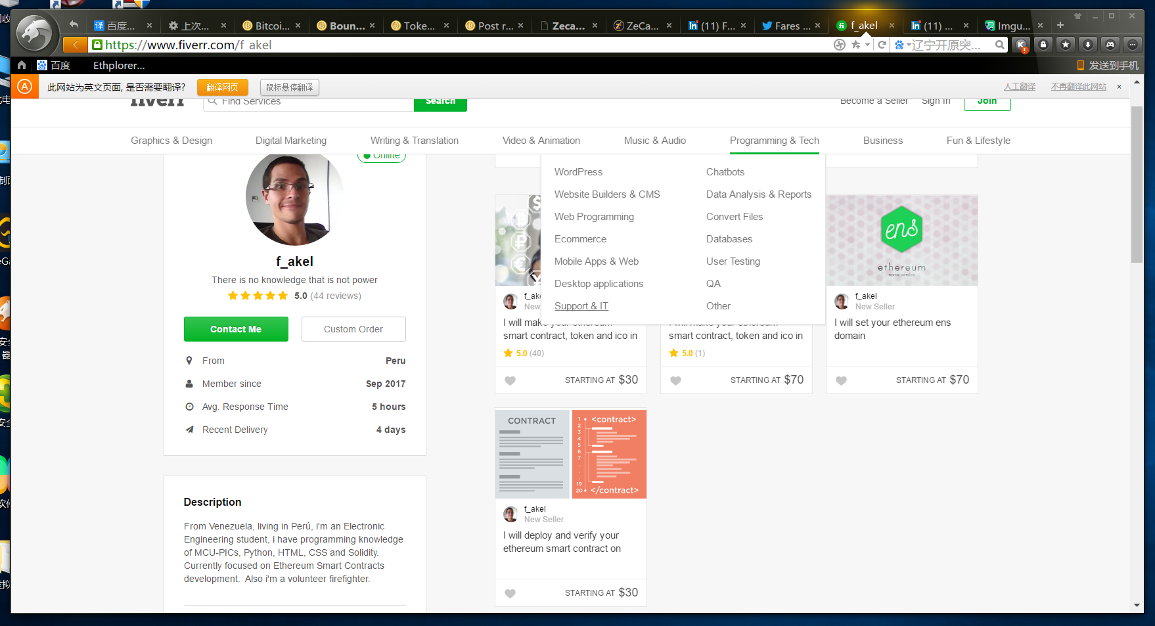This screenshot has height=626, width=1155.
Task: Open the Ethplorer bookmark
Action: [x=119, y=65]
